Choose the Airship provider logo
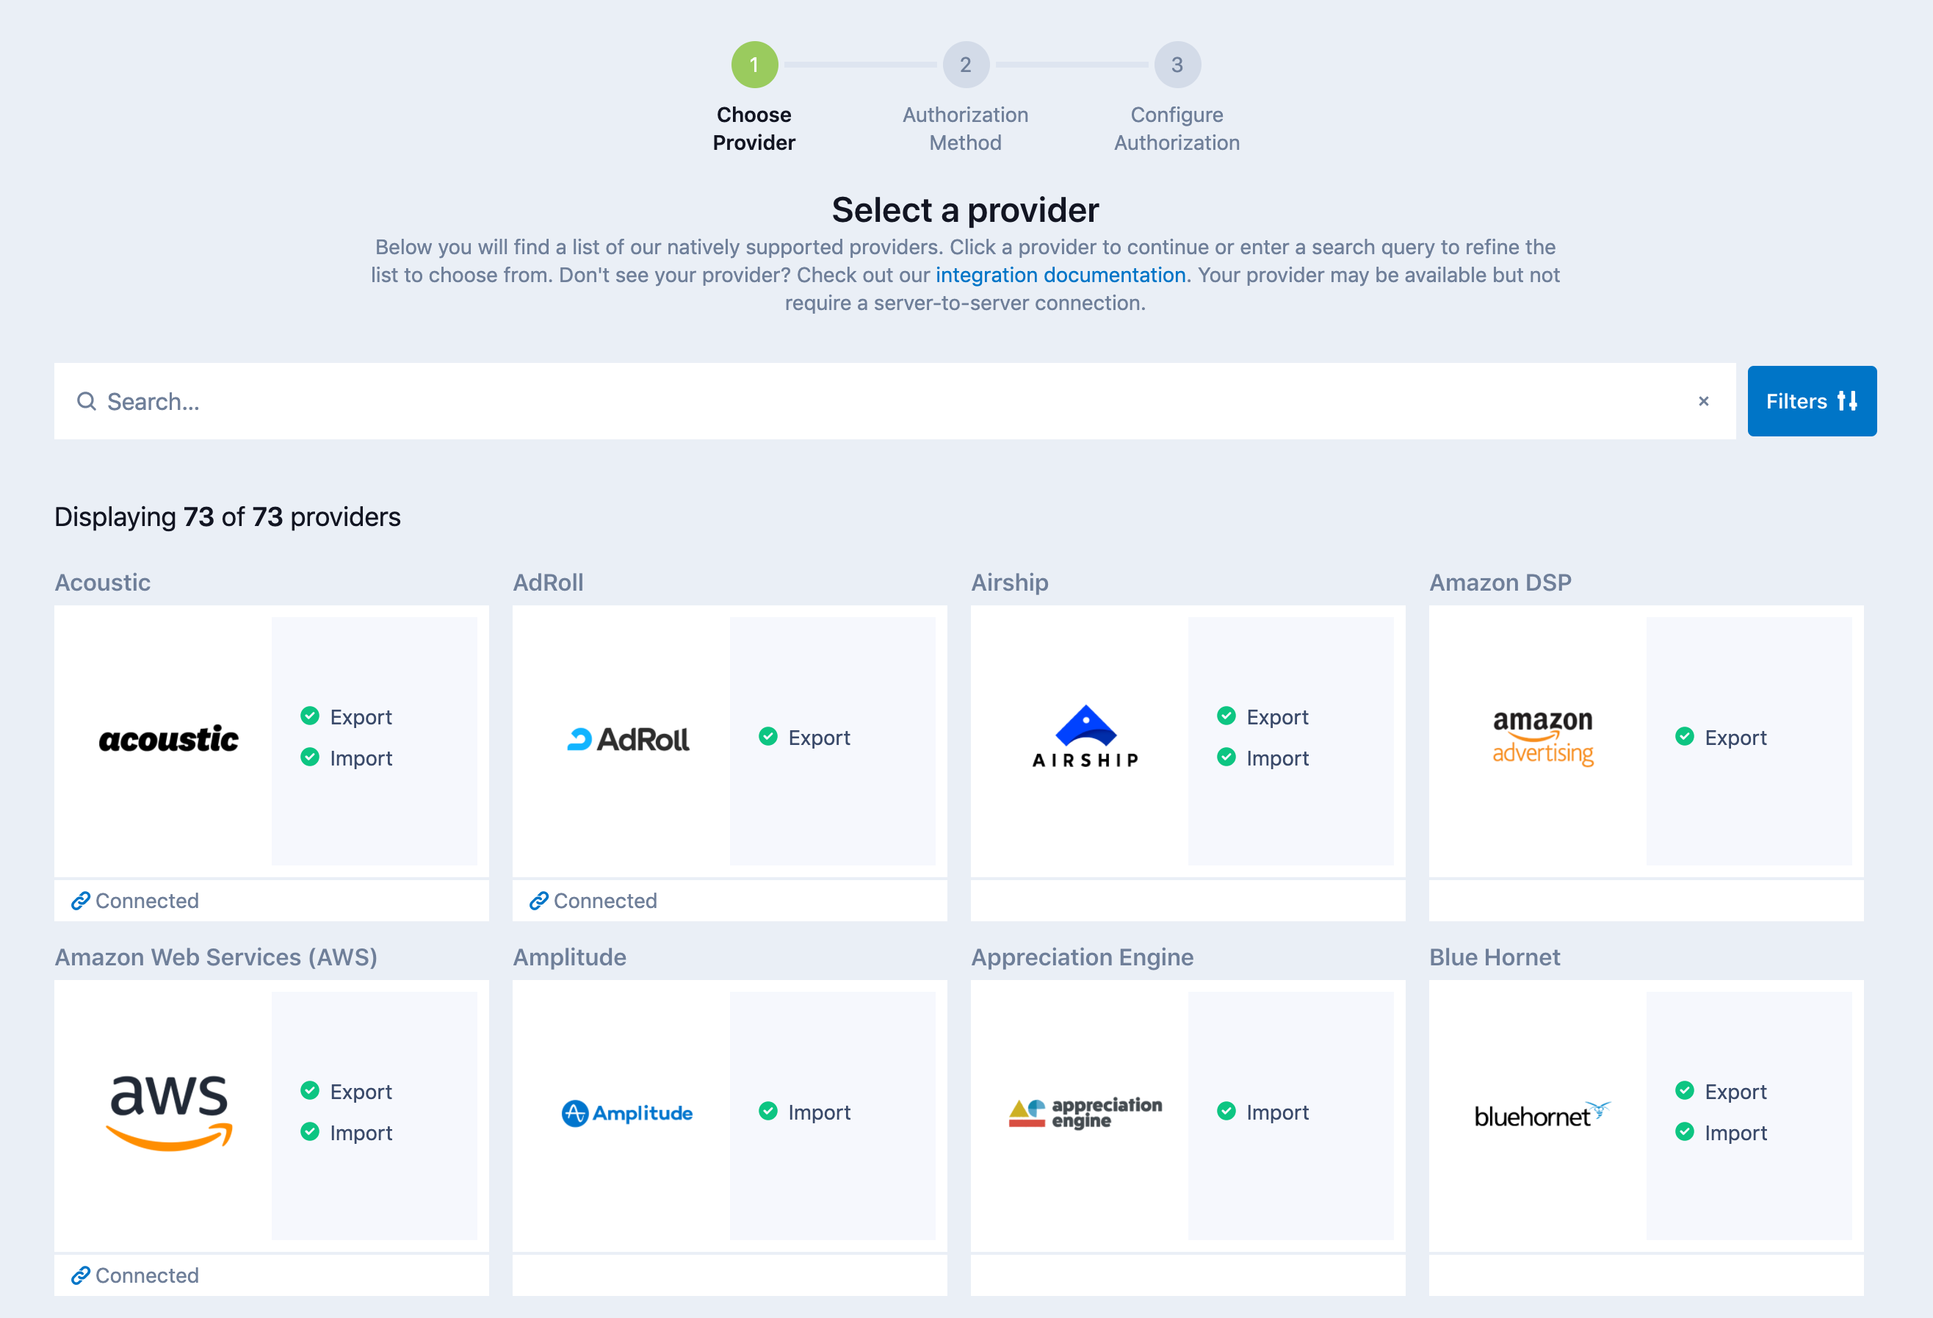The width and height of the screenshot is (1933, 1318). coord(1085,737)
